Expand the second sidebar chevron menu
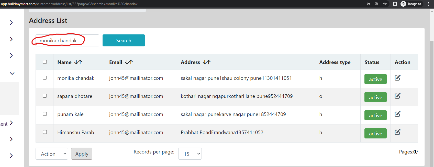The height and width of the screenshot is (167, 434). (x=11, y=39)
